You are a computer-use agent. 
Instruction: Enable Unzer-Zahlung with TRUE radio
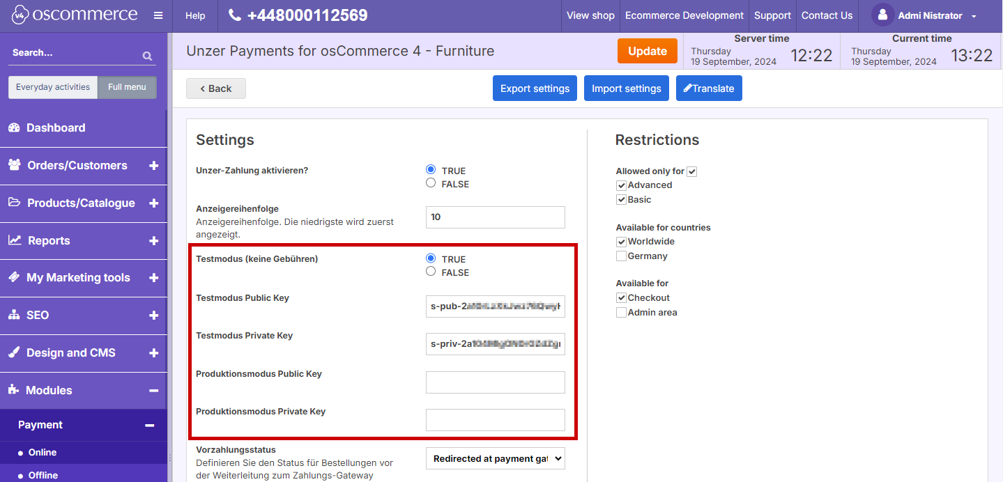431,169
